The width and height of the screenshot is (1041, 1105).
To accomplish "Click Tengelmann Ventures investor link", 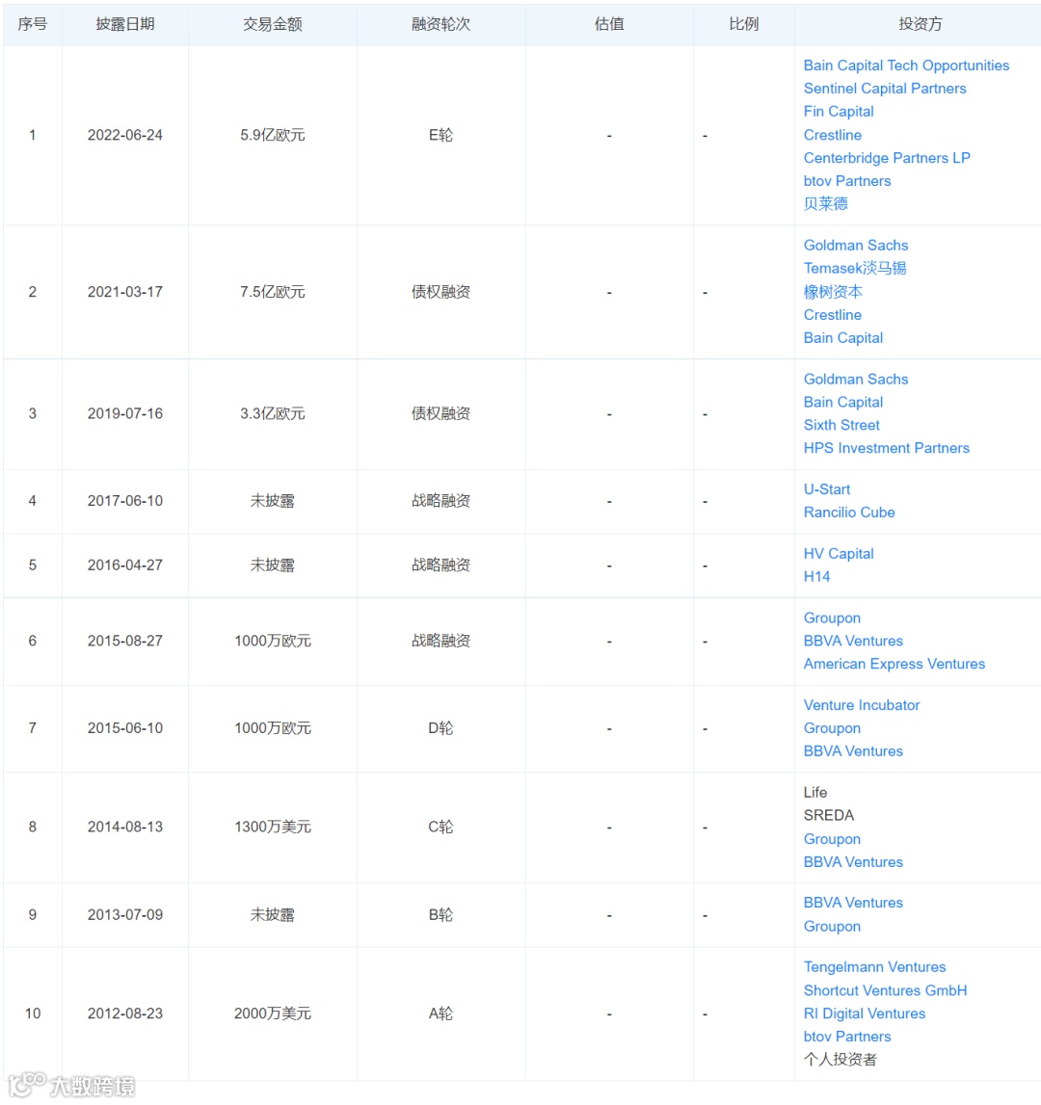I will coord(874,967).
